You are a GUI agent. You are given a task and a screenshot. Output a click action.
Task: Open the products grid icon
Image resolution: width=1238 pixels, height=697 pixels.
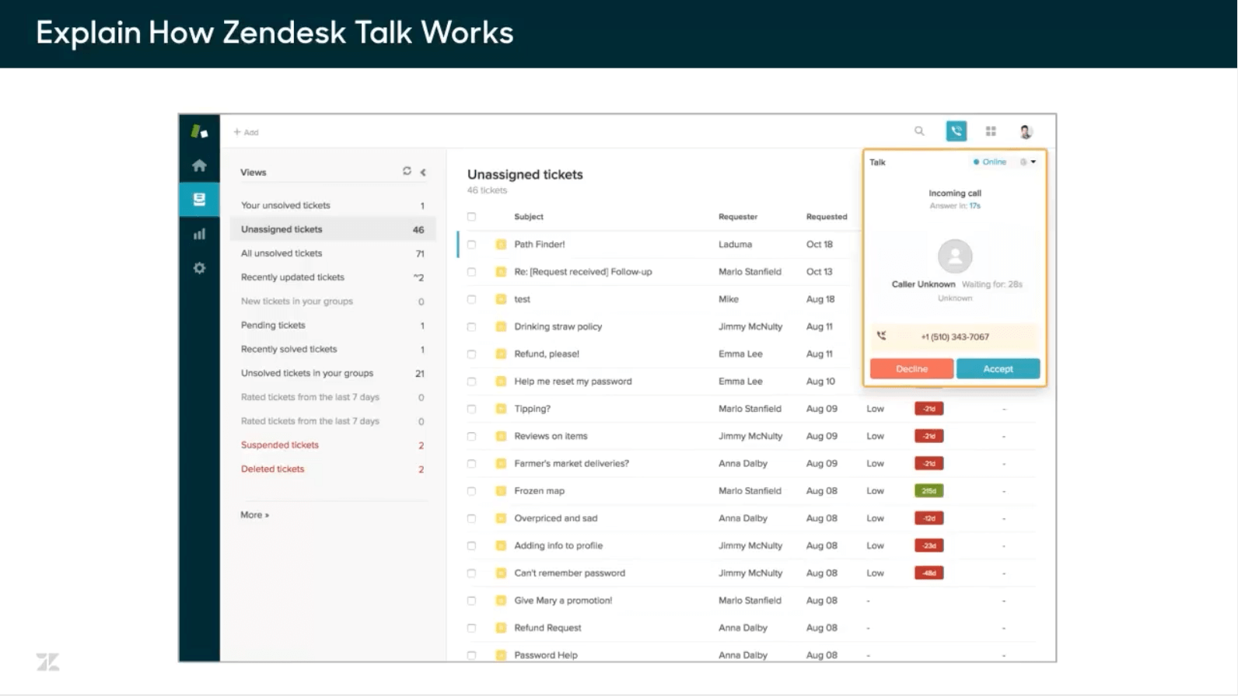991,131
